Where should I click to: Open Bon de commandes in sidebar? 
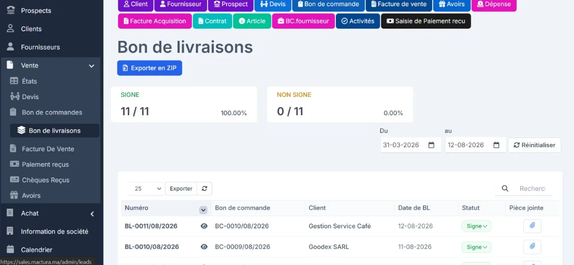click(52, 113)
